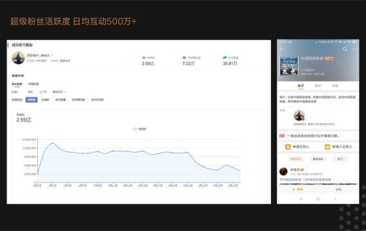The width and height of the screenshot is (366, 231).
Task: Click the round account avatar in dashboard
Action: pos(18,58)
